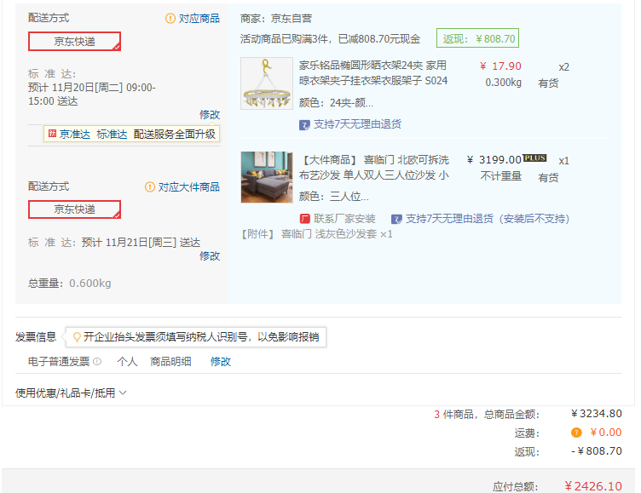Image resolution: width=641 pixels, height=493 pixels.
Task: Open the 标准达 link
Action: click(112, 134)
